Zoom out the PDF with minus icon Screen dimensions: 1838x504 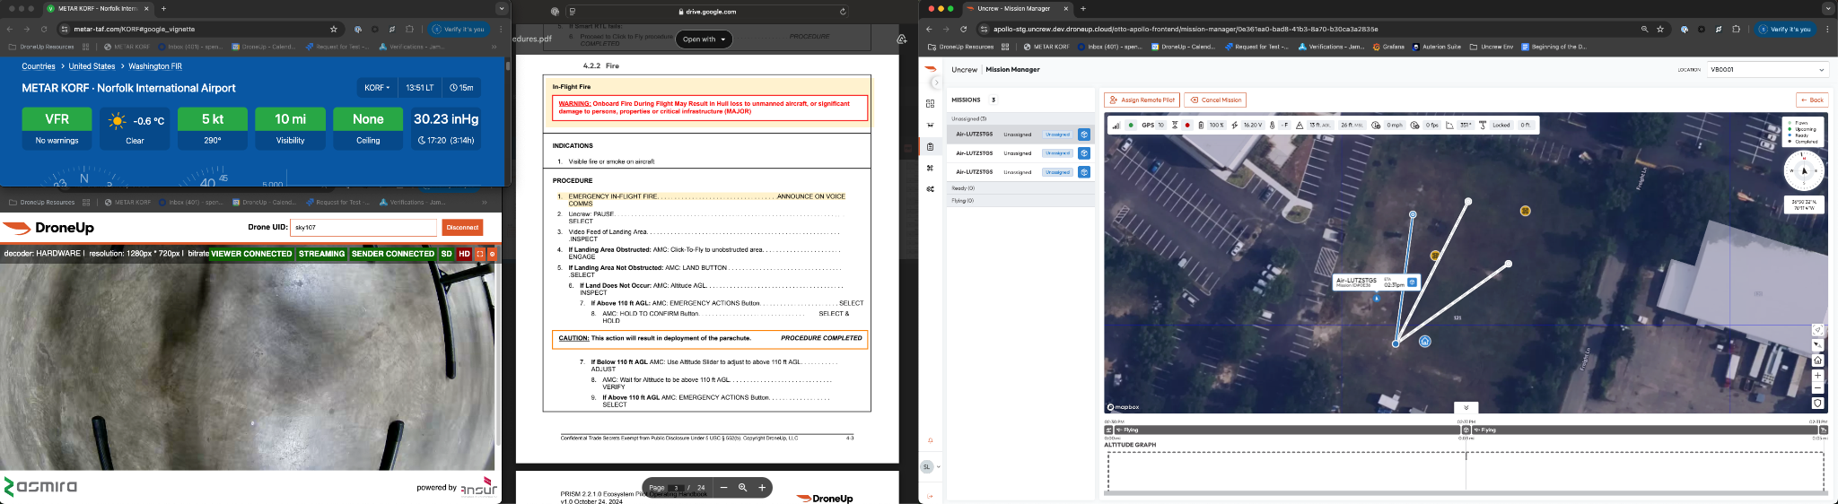tap(723, 488)
